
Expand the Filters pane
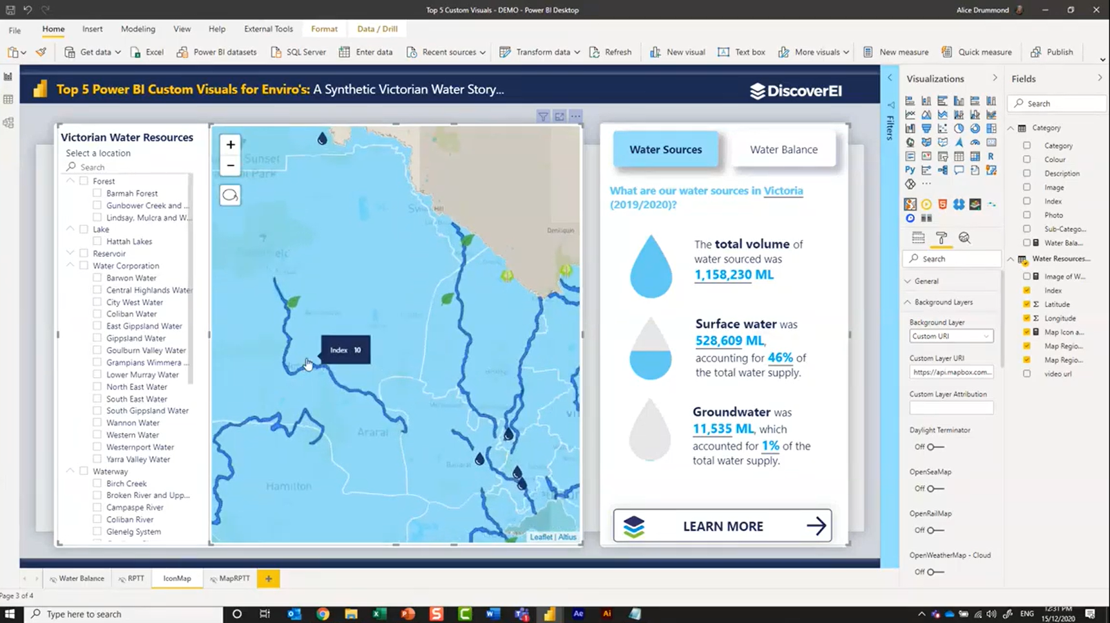click(x=890, y=79)
